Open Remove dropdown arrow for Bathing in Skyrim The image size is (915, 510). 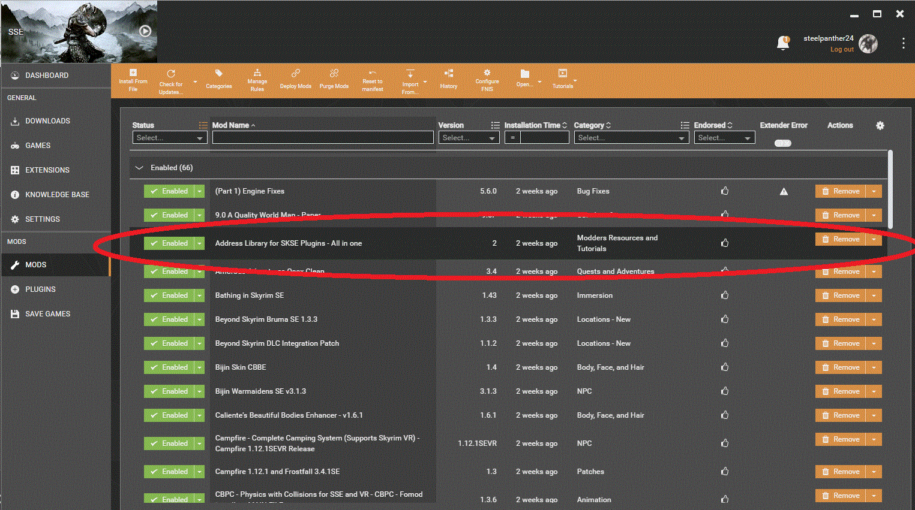874,295
